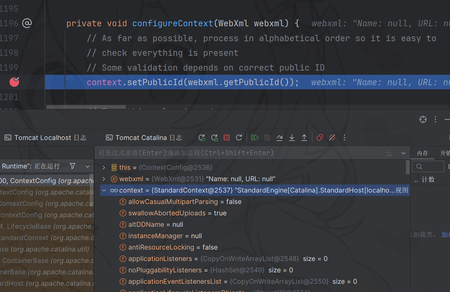Screen dimensions: 450x292
Task: Rerun the Tomcat run configuration
Action: 239,137
